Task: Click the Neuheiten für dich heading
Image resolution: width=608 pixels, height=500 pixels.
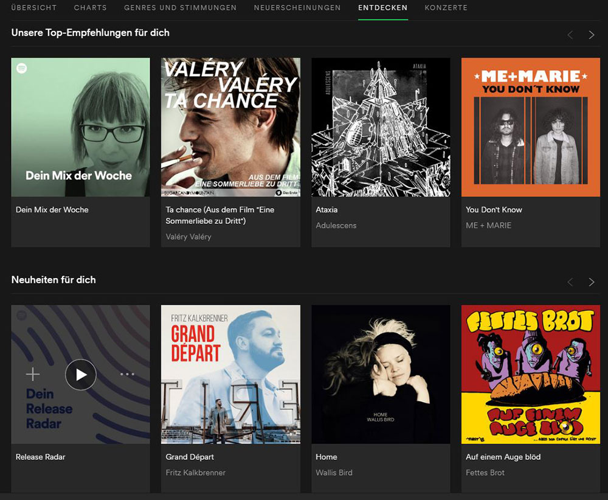Action: tap(54, 280)
